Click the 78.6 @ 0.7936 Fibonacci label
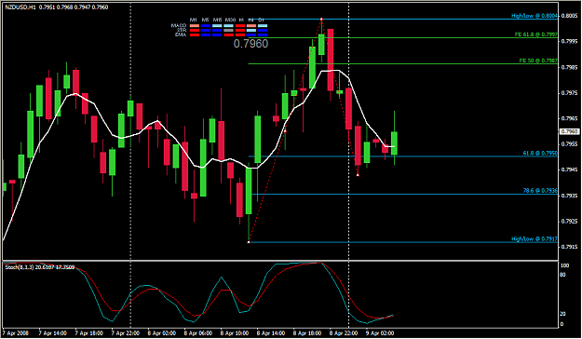 coord(540,191)
